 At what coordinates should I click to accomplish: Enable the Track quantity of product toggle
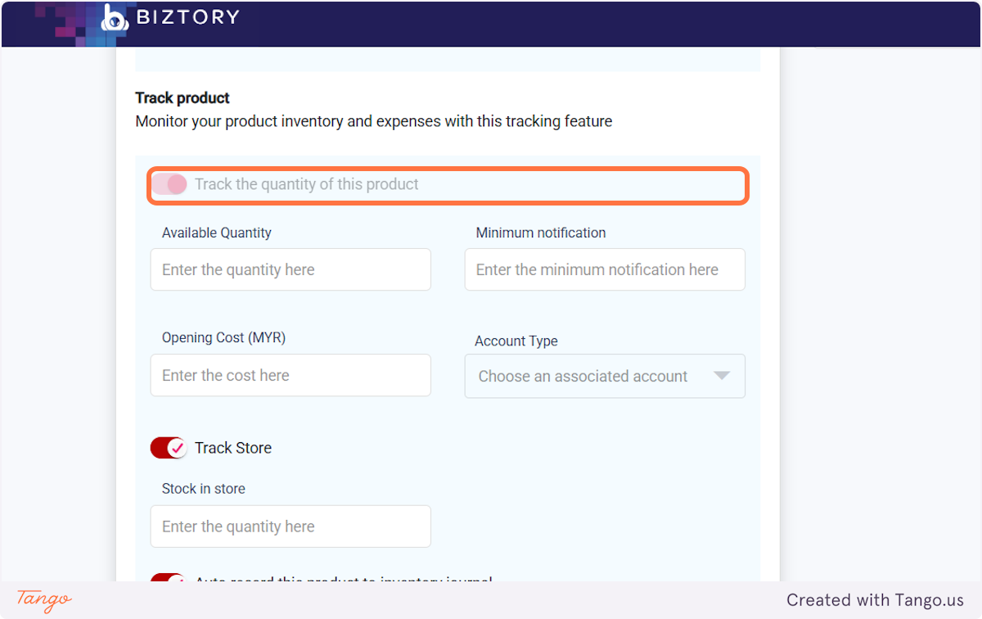coord(169,184)
